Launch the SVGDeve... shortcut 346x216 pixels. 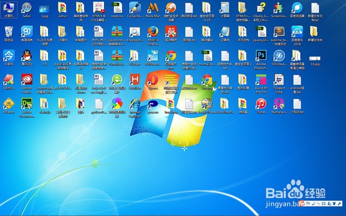pyautogui.click(x=279, y=58)
